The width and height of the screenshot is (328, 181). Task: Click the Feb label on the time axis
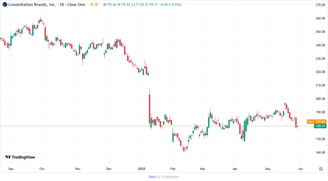pyautogui.click(x=173, y=169)
